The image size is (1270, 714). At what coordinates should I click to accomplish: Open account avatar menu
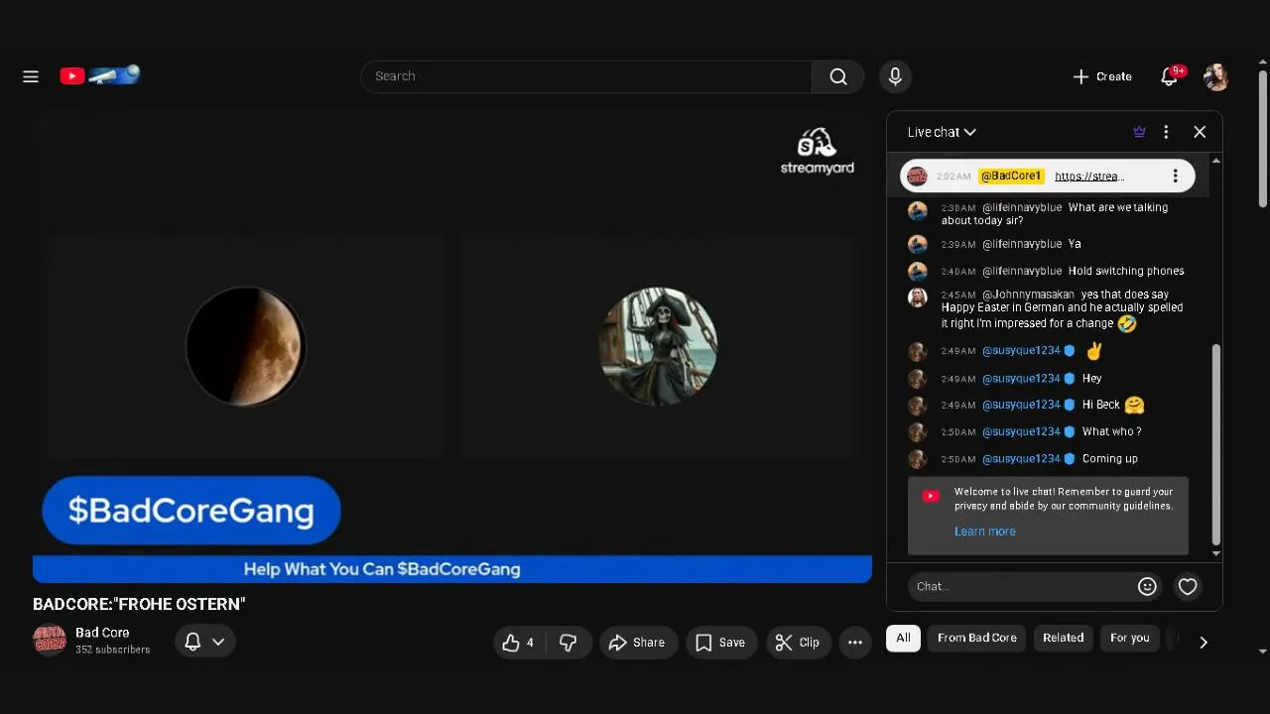[x=1216, y=76]
